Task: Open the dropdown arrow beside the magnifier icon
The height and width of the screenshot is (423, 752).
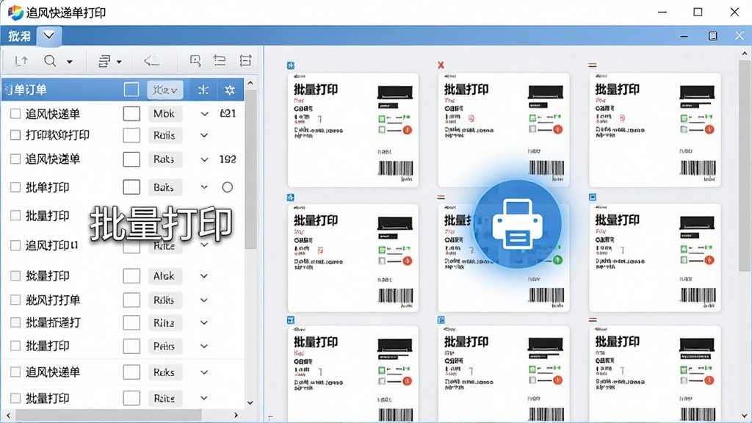Action: tap(70, 62)
